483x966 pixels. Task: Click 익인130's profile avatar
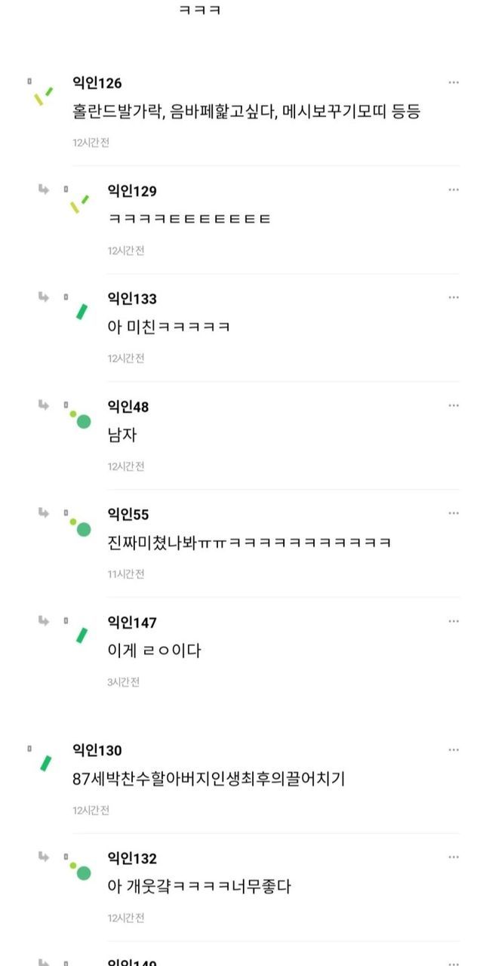tap(46, 763)
